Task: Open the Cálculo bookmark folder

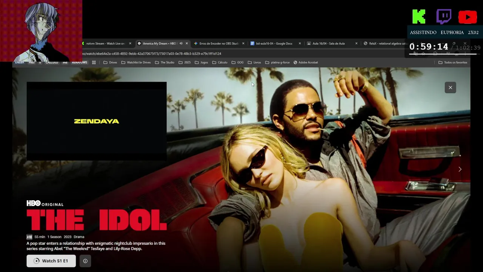Action: (x=220, y=62)
